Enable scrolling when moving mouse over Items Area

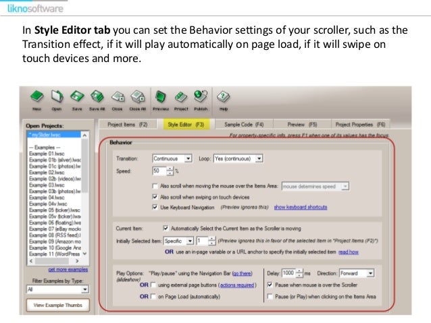[x=155, y=186]
